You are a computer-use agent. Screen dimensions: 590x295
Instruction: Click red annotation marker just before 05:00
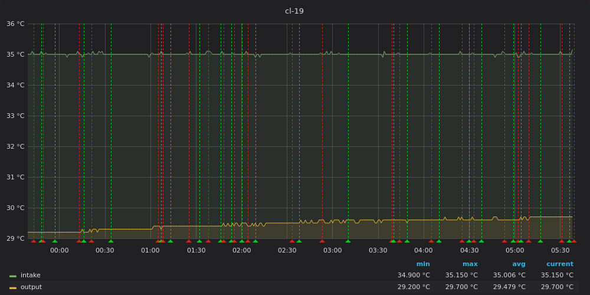click(504, 241)
